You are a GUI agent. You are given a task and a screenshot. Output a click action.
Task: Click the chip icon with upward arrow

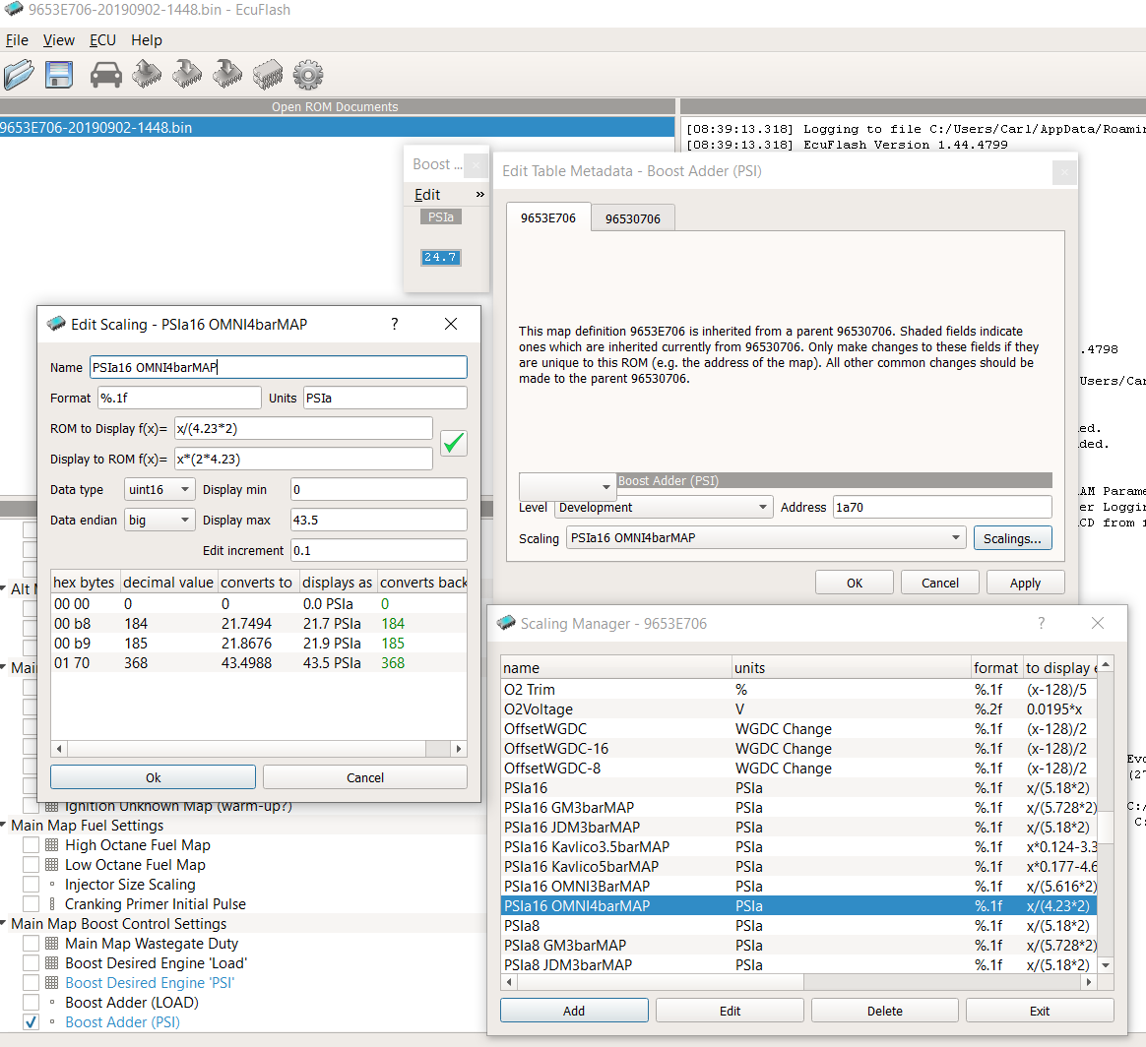[147, 75]
